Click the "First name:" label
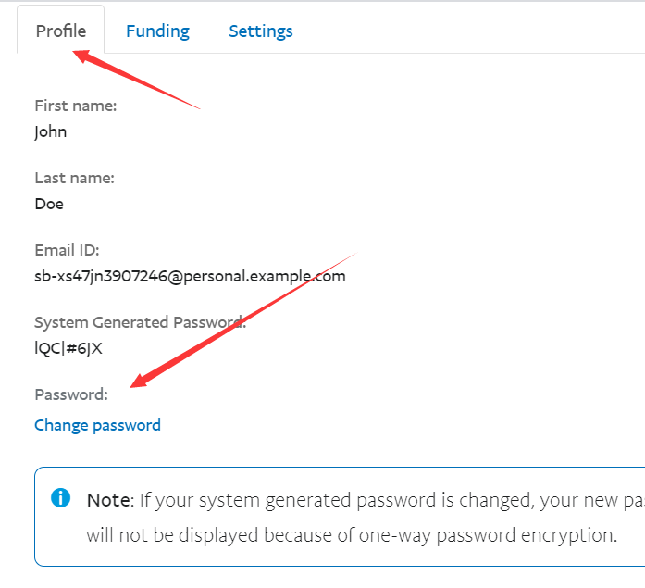This screenshot has height=588, width=645. click(x=76, y=106)
